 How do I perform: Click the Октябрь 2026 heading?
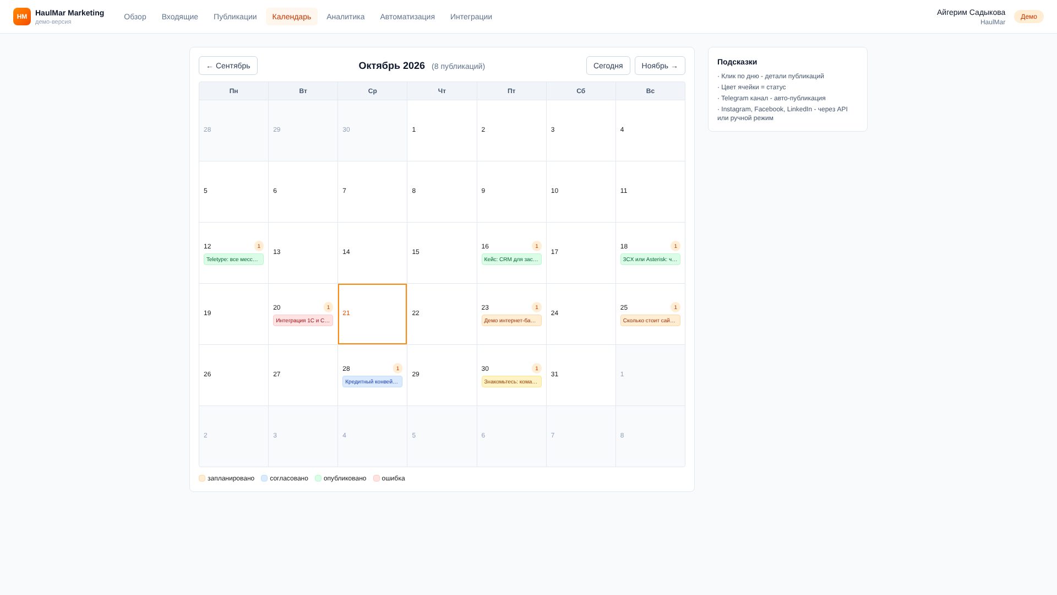(391, 66)
